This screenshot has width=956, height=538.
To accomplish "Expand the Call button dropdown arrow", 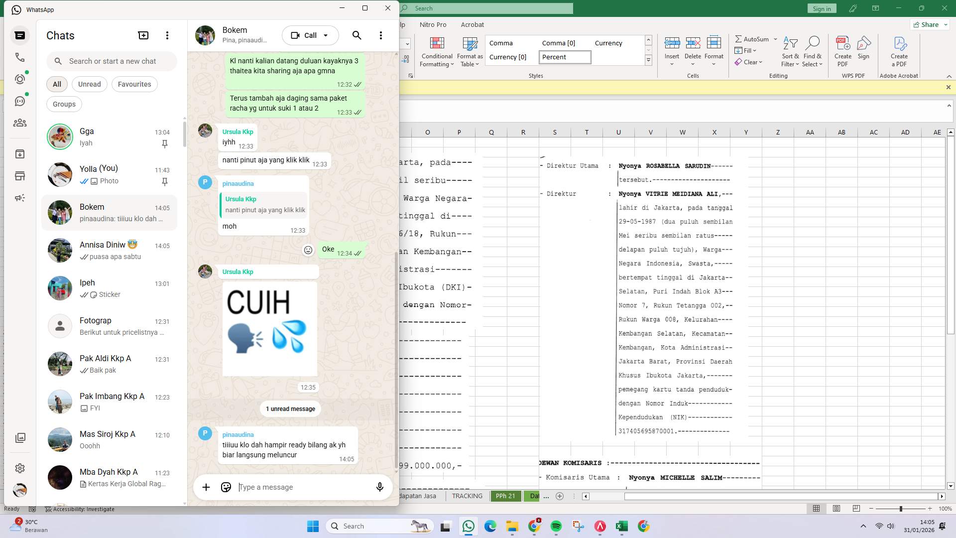I will tap(325, 35).
